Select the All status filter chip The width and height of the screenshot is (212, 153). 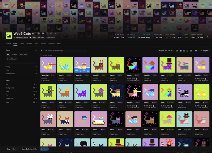click(x=8, y=55)
